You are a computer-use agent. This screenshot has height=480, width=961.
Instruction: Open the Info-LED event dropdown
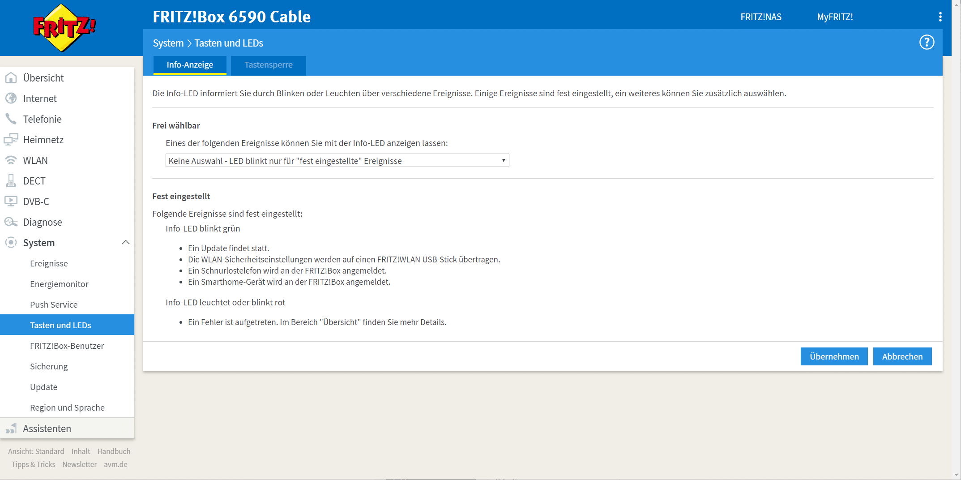[x=337, y=161]
